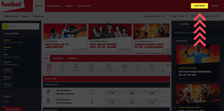Open the Live Casino menu
Screen dimensions: 224x111
pyautogui.click(x=84, y=6)
